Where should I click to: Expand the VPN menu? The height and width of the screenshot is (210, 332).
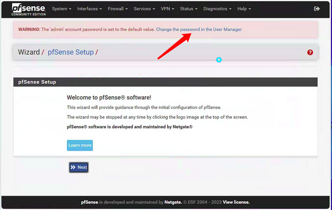coord(167,9)
